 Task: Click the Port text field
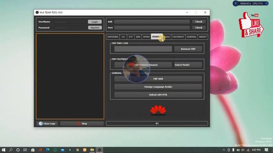coord(152,28)
